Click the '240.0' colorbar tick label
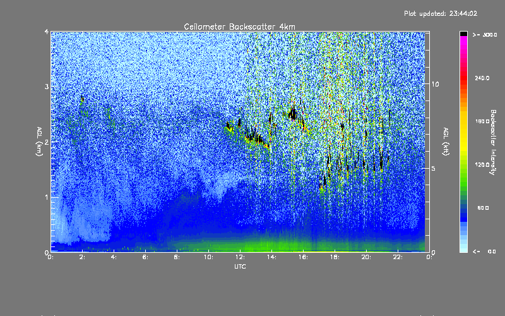 tap(482, 78)
